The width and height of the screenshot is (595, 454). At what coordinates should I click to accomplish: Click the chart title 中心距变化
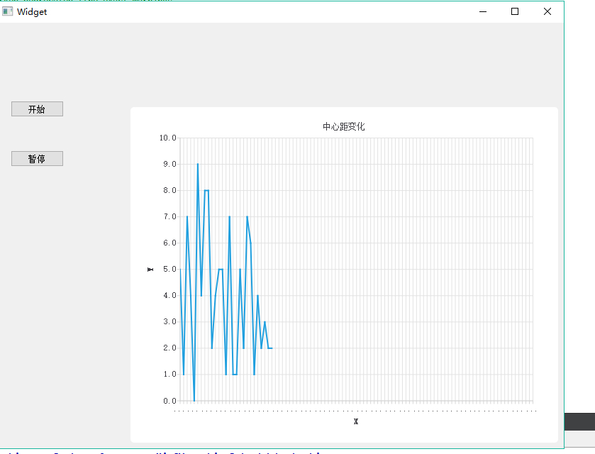[x=344, y=126]
